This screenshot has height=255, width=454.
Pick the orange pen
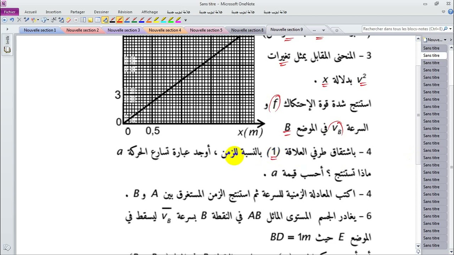(x=149, y=20)
